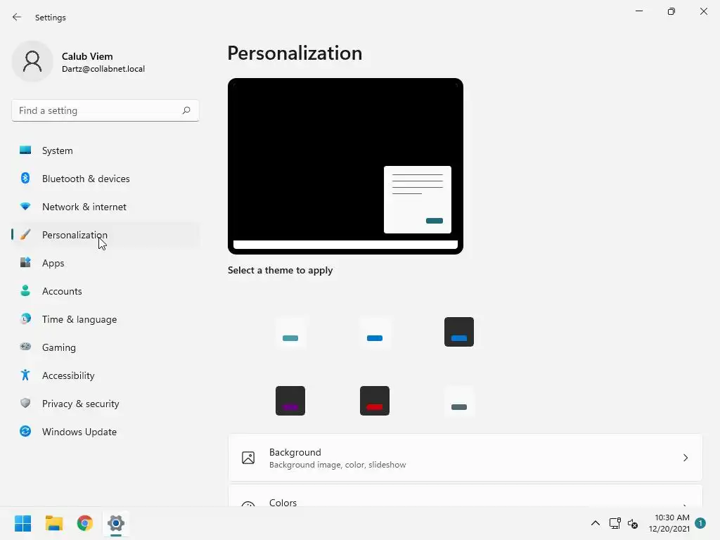Open Gaming settings
The height and width of the screenshot is (540, 720).
coord(105,347)
